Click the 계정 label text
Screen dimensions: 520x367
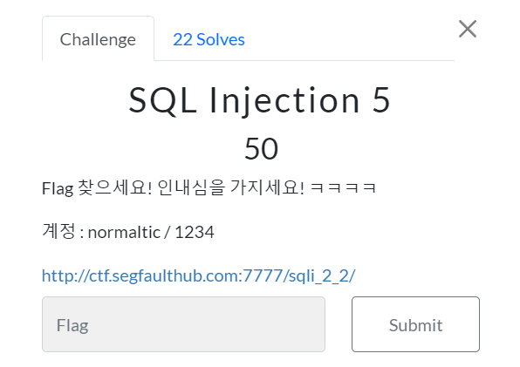(x=58, y=231)
